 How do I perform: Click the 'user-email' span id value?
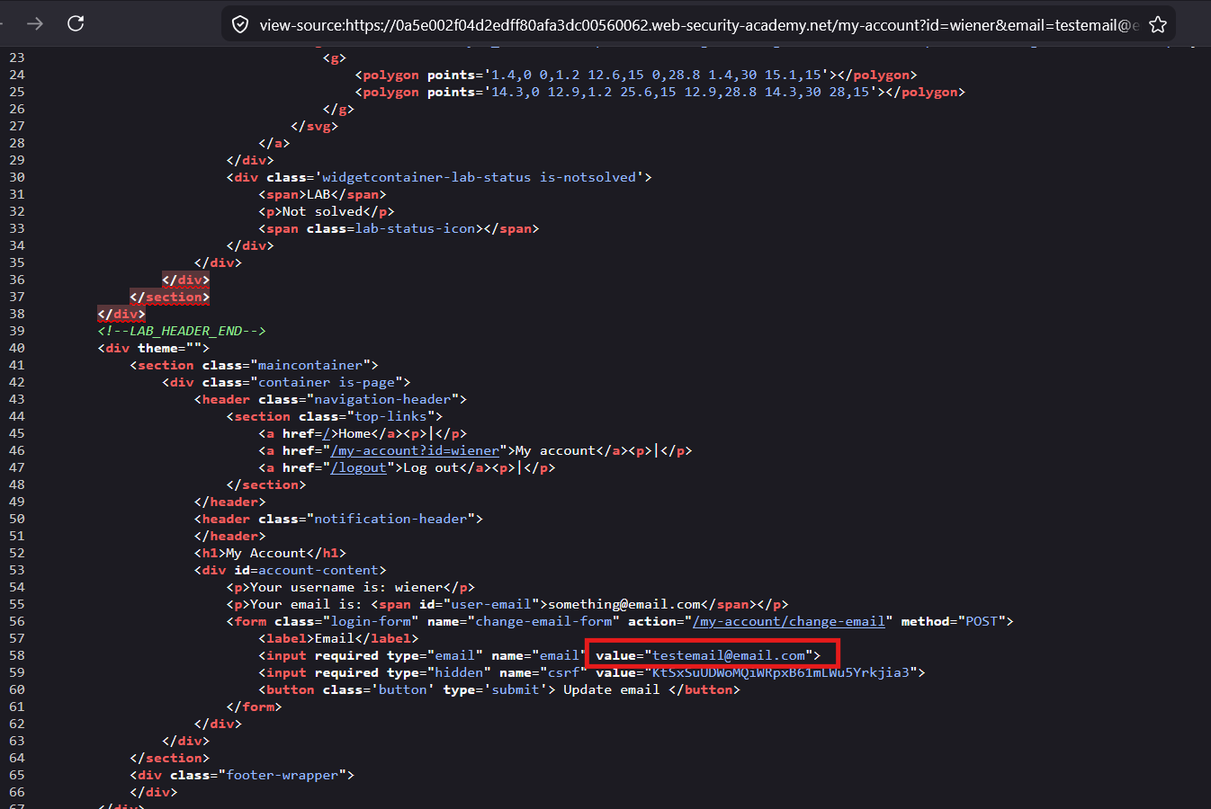tap(491, 604)
